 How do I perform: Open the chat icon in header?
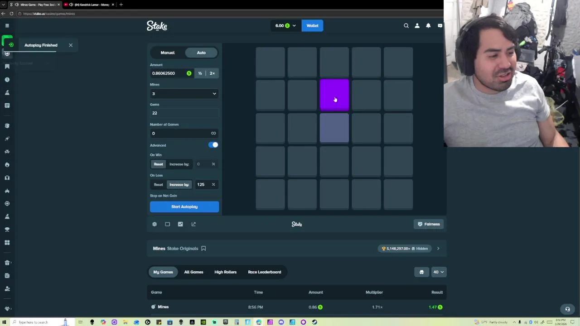440,26
